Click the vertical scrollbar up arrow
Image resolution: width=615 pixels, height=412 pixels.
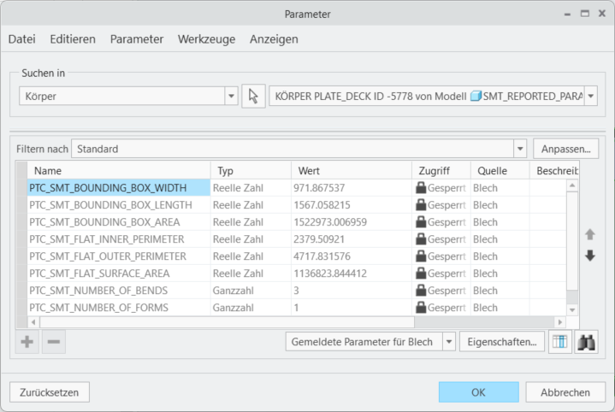tap(572, 185)
